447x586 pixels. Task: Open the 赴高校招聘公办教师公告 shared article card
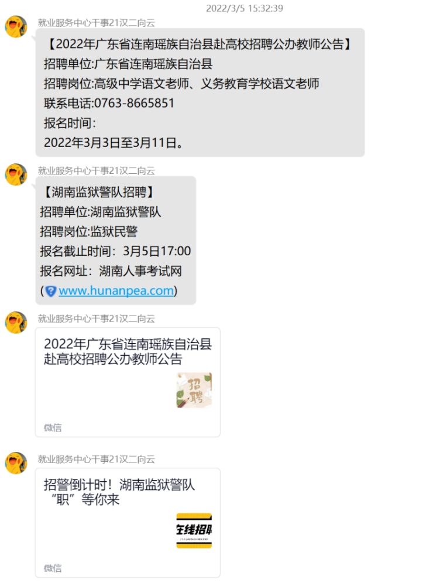click(x=128, y=382)
